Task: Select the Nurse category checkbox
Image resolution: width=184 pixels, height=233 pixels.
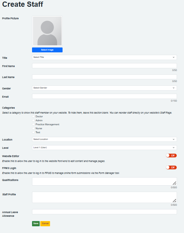Action: pos(33,128)
